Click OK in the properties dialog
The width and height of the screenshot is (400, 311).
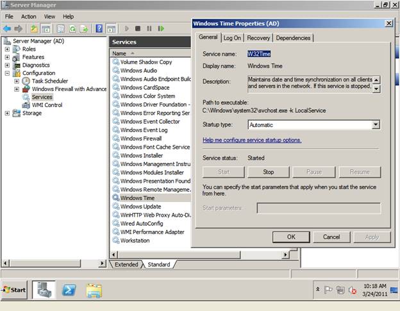291,237
